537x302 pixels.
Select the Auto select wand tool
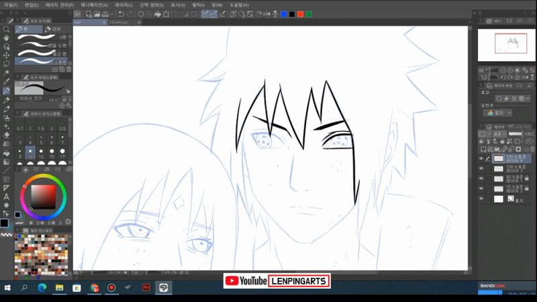6,72
